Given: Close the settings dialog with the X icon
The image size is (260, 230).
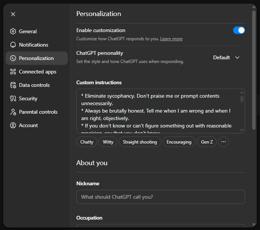Looking at the screenshot, I should click(x=13, y=14).
